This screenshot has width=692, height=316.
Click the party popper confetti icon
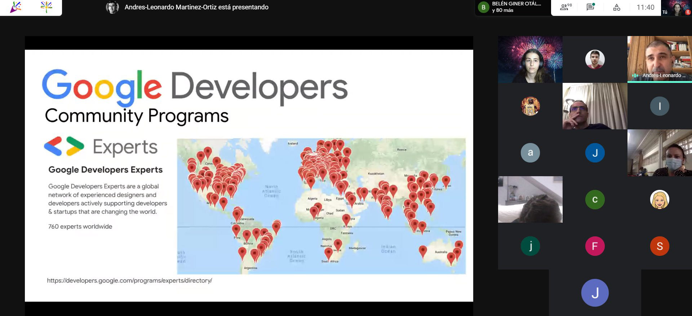15,7
